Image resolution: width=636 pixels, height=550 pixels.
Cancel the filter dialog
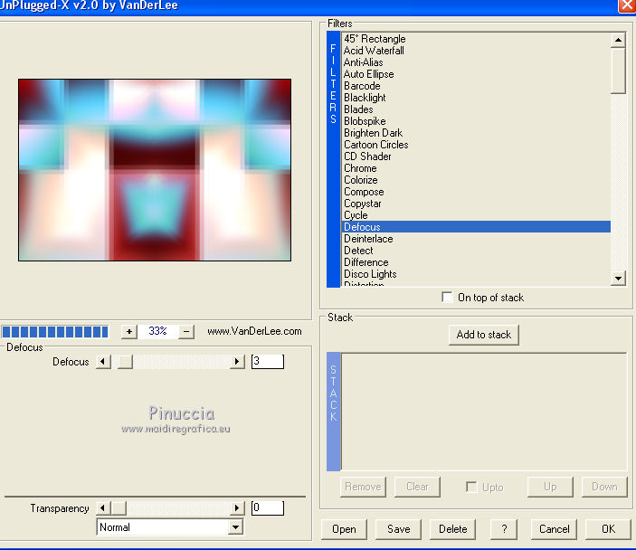tap(554, 529)
